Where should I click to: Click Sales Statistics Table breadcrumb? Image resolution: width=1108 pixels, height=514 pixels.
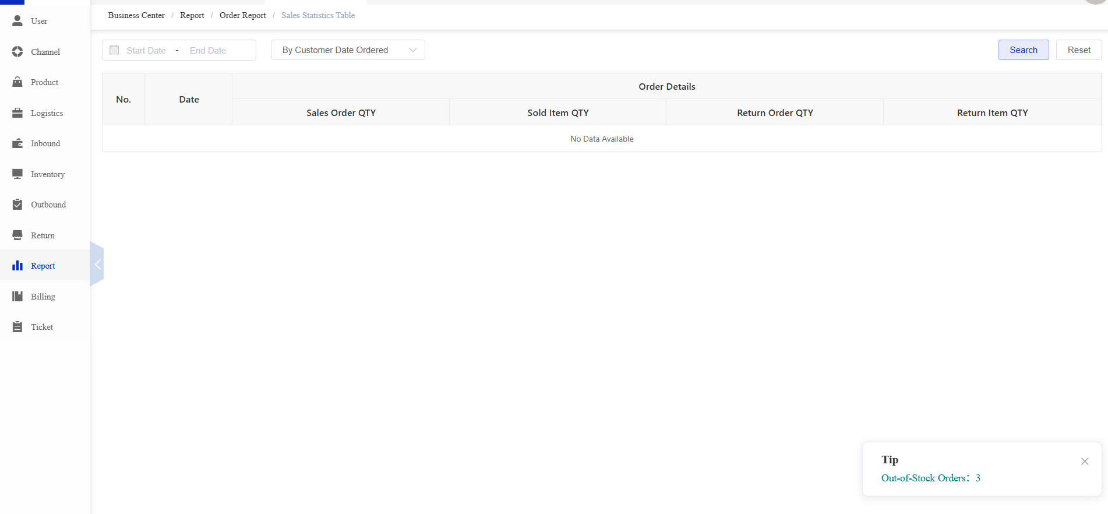(318, 15)
